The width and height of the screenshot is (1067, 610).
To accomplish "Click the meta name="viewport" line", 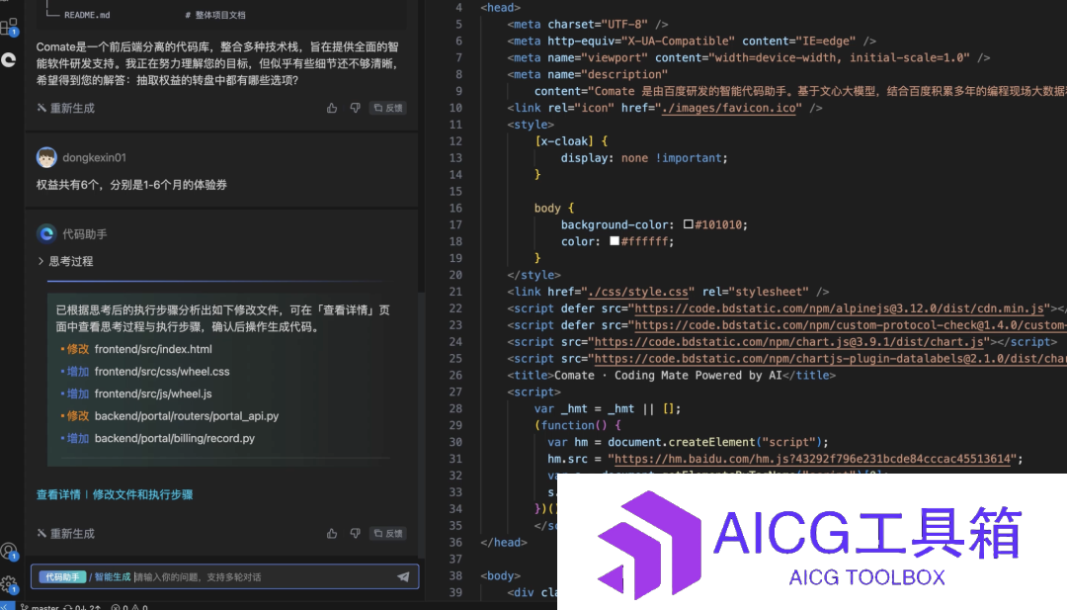I will [749, 58].
